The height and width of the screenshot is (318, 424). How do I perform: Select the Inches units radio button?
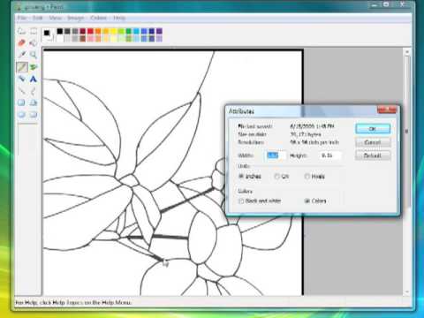[x=241, y=176]
